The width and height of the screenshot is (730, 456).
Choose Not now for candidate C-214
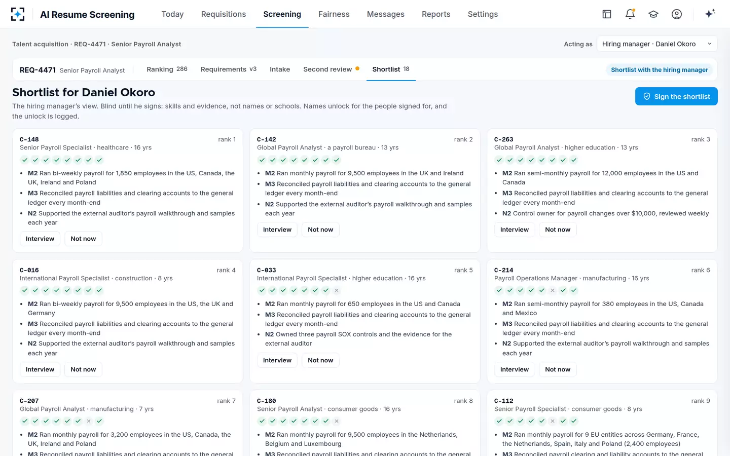point(558,369)
